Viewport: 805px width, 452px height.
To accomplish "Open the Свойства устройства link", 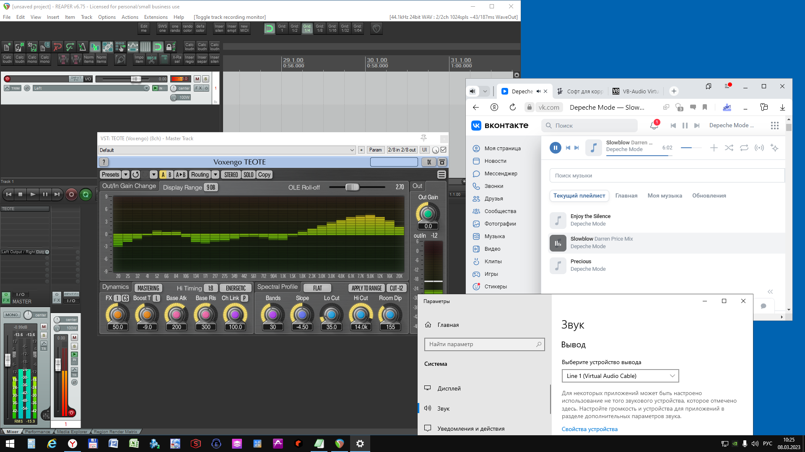I will 589,429.
